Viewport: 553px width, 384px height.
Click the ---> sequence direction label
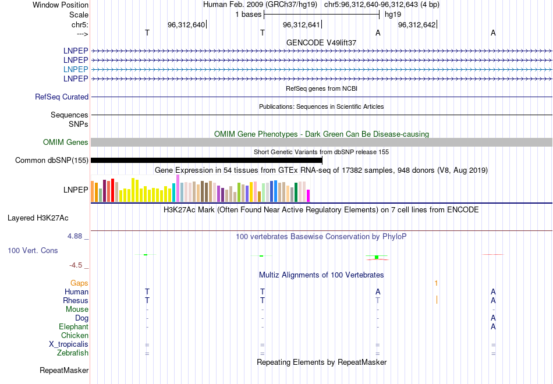coord(82,34)
